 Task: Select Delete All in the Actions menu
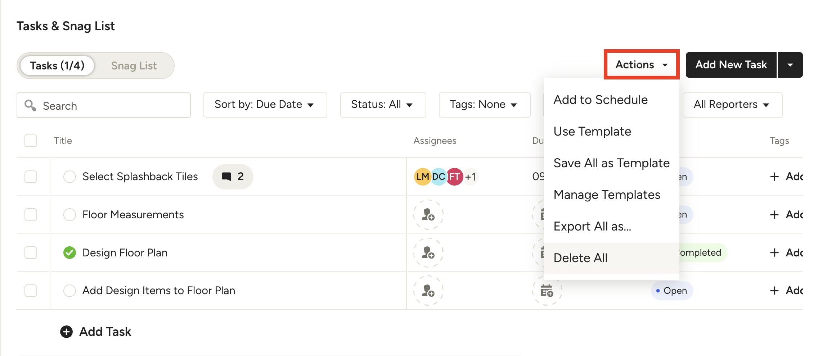(580, 258)
